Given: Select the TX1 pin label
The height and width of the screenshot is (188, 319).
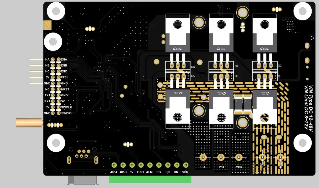Looking at the screenshot, I should [x=47, y=95].
